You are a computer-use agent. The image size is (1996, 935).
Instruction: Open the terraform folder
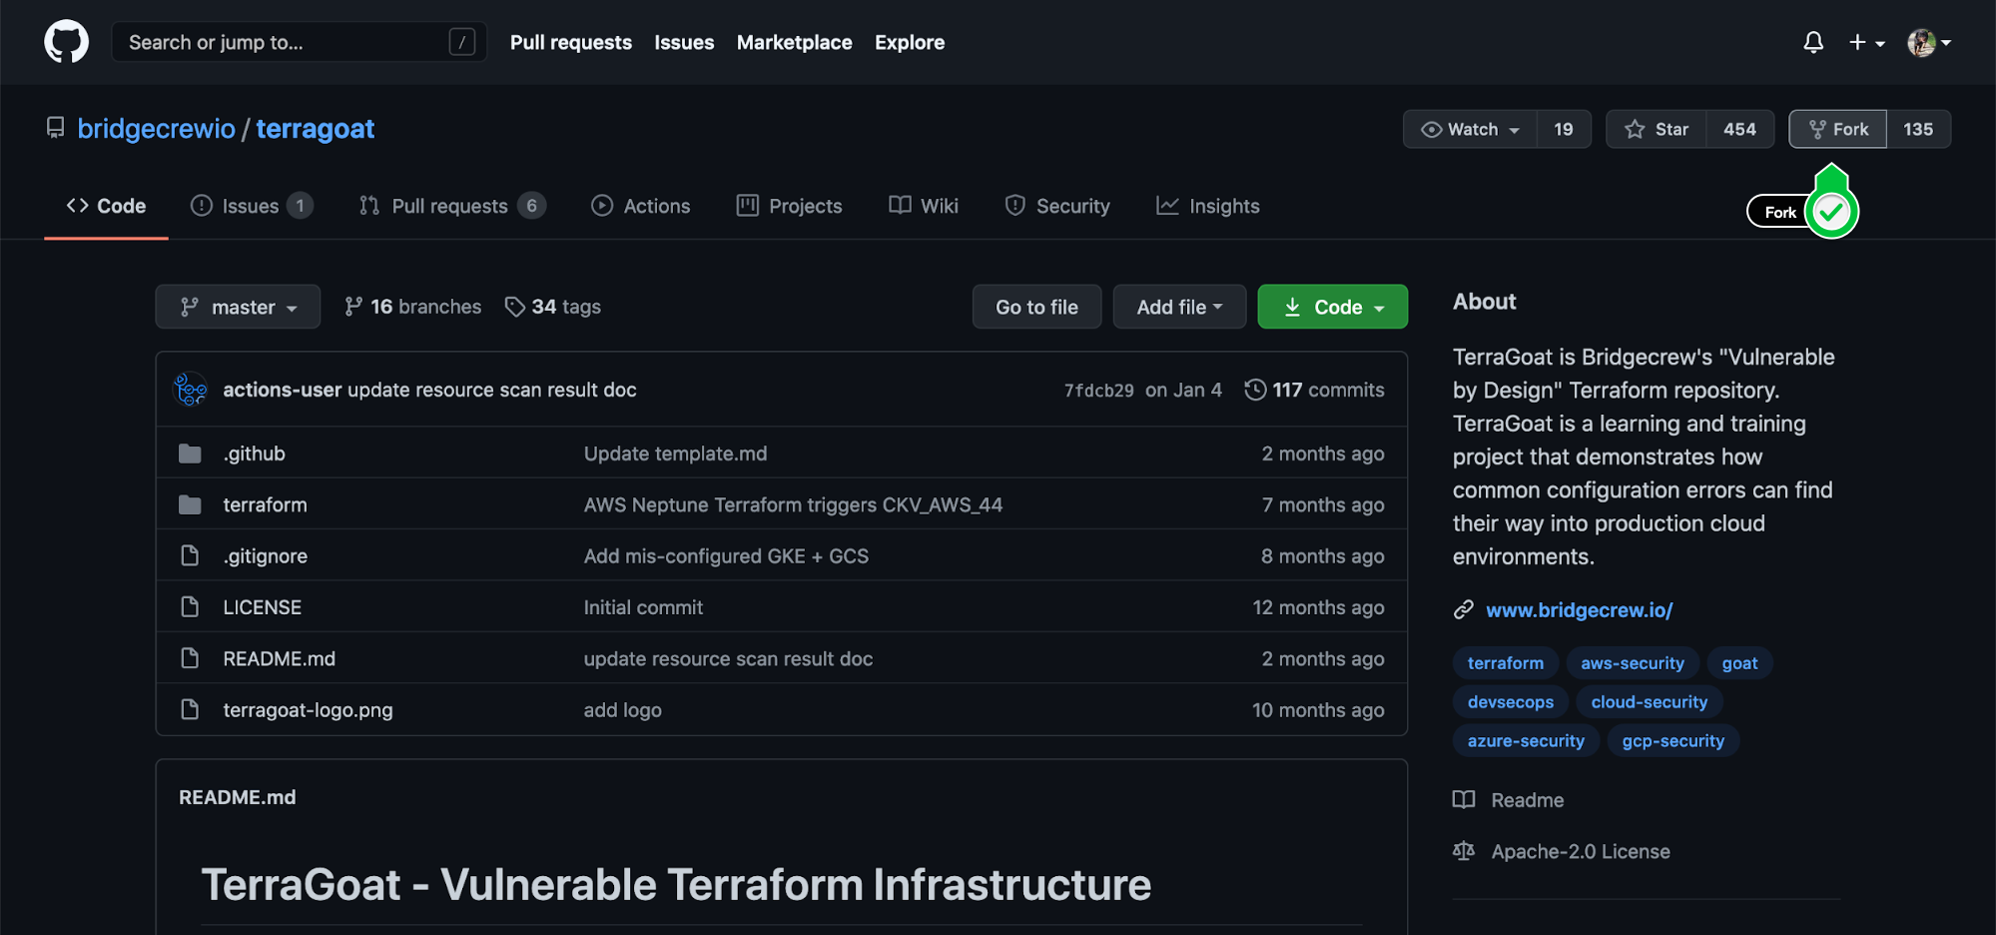(x=265, y=504)
